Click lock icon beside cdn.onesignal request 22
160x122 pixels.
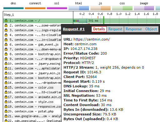click(x=6, y=121)
